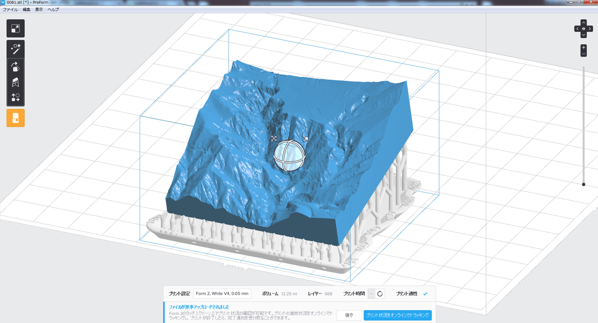Open the Layout tool

click(15, 97)
